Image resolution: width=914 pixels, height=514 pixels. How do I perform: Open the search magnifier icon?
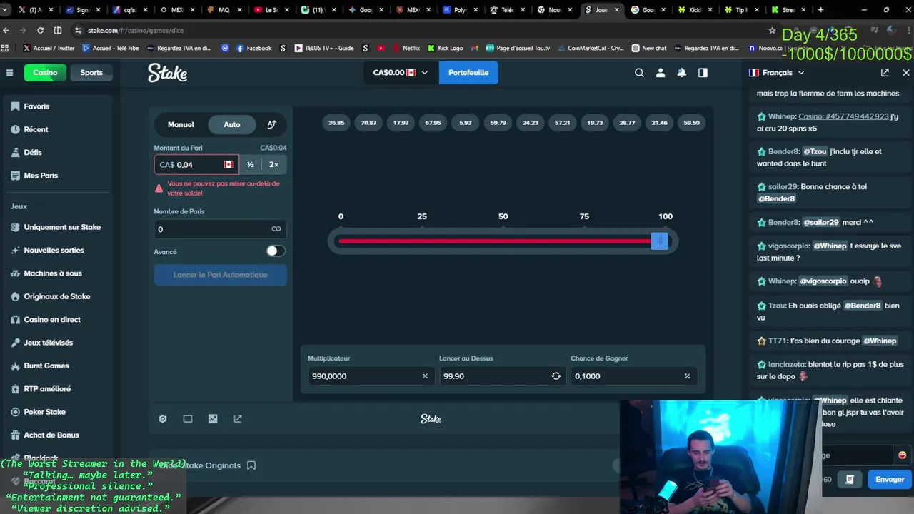point(639,73)
